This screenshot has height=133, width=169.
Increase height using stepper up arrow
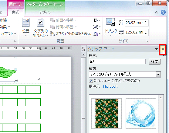tap(146, 21)
